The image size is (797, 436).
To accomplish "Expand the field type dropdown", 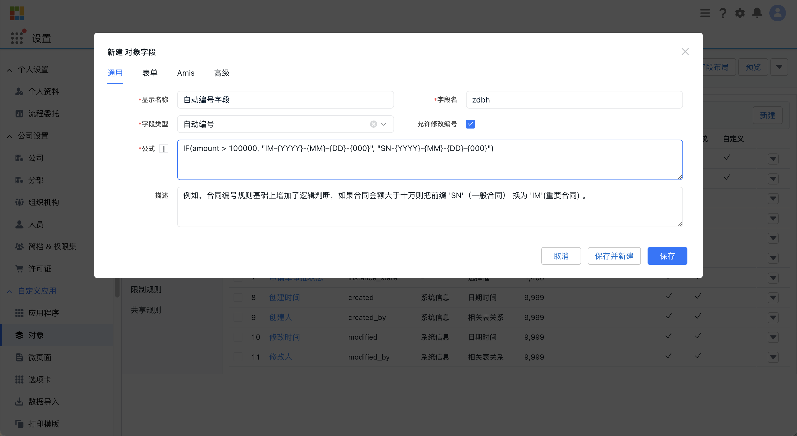I will (384, 124).
